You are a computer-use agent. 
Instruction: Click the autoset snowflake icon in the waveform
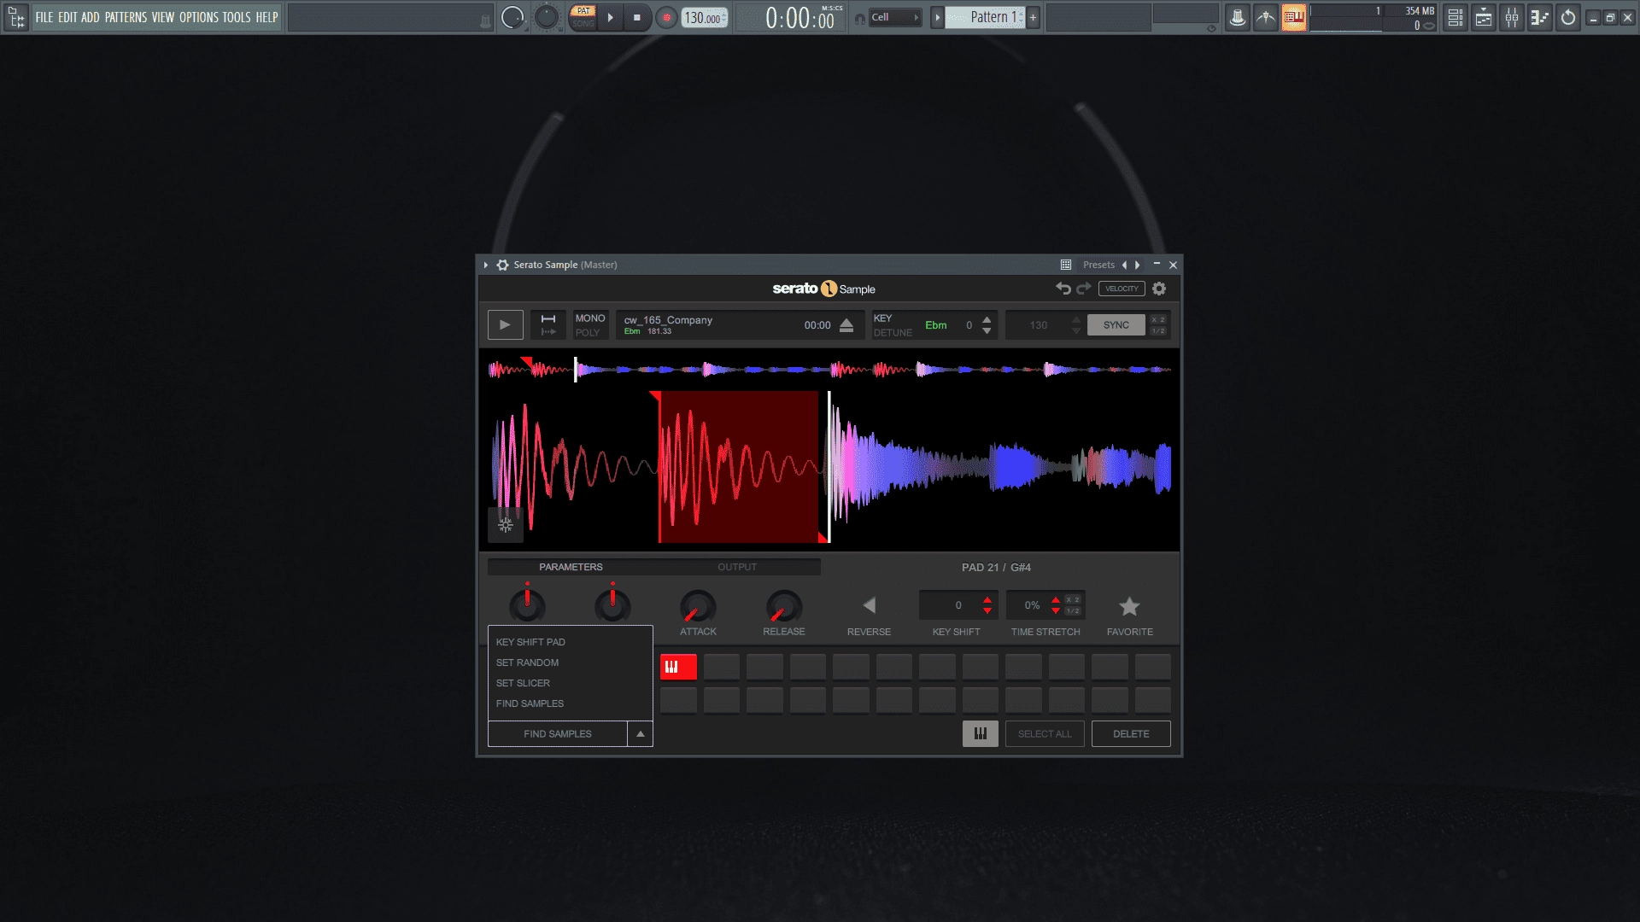[506, 524]
